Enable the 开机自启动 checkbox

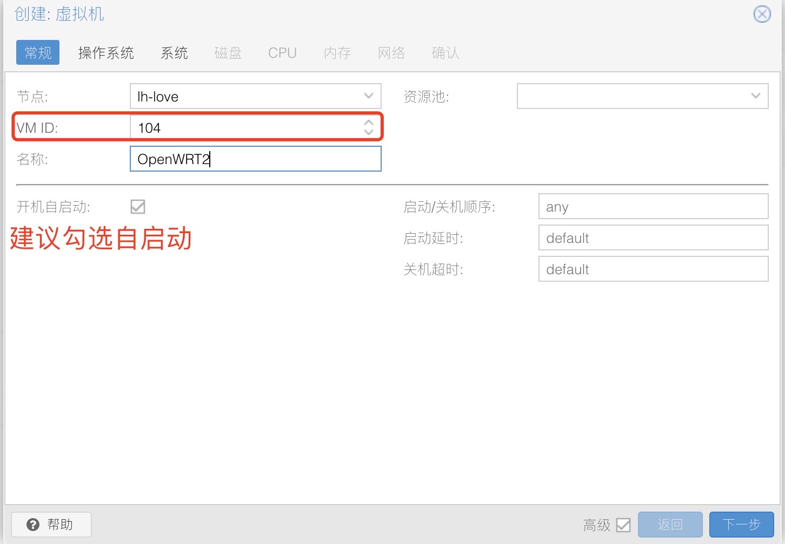(138, 207)
